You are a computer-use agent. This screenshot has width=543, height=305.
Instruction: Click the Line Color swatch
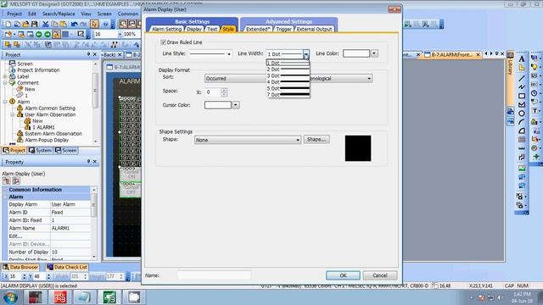tap(356, 53)
